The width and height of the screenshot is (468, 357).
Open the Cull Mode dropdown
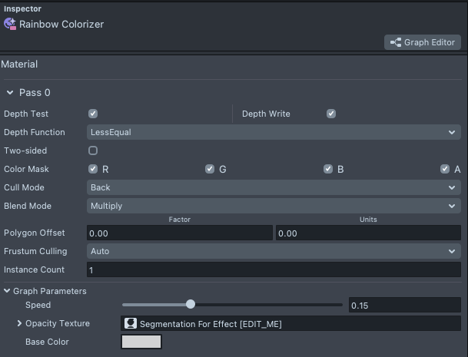coord(274,187)
